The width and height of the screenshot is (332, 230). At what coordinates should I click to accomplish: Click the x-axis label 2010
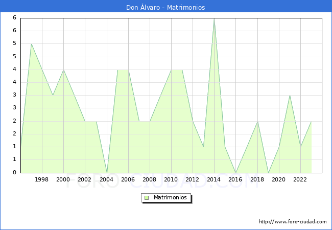pyautogui.click(x=171, y=179)
